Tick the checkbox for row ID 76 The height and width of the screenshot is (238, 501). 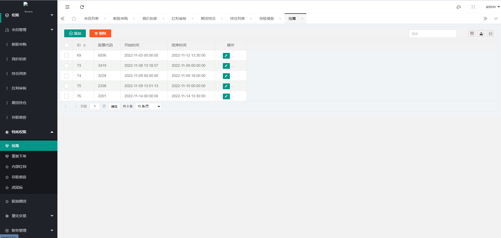pyautogui.click(x=67, y=96)
